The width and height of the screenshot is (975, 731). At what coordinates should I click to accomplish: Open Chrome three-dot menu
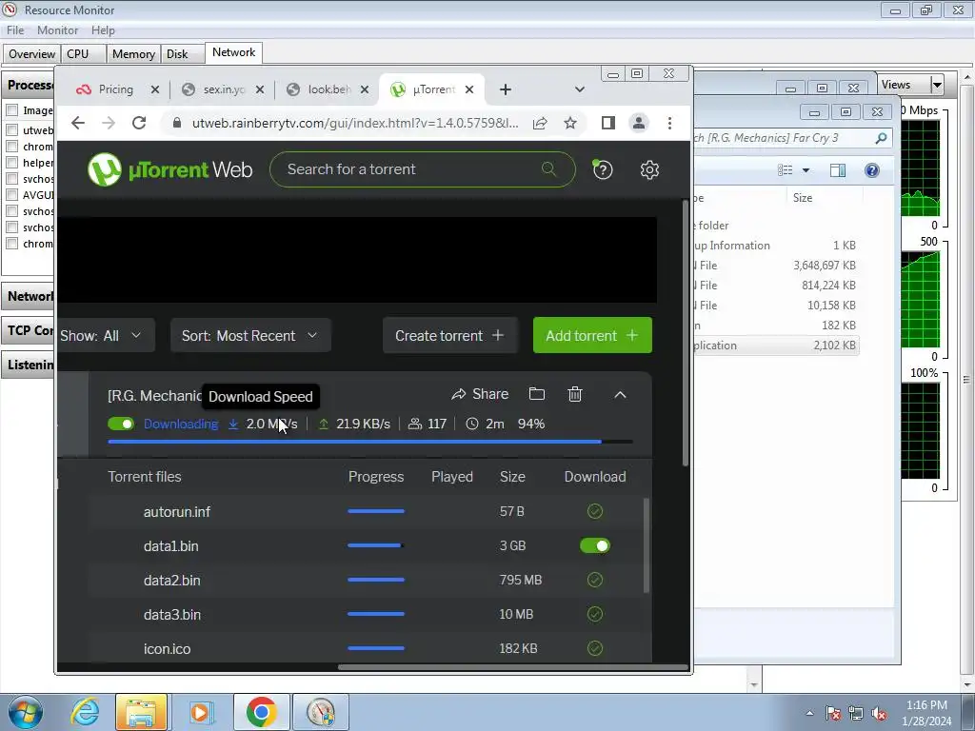669,123
